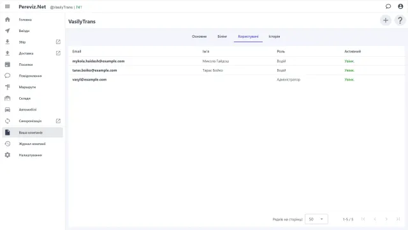408x230 pixels.
Task: Open Автомобілі vehicles from the sidebar
Action: (x=33, y=109)
